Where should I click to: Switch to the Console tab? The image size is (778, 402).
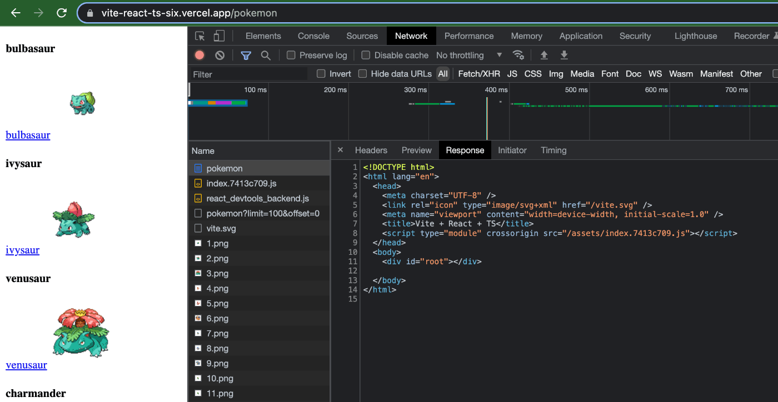313,36
